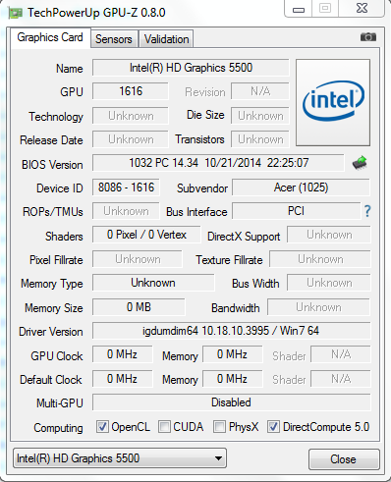Toggle the OpenCL checkbox
The width and height of the screenshot is (391, 482).
(102, 427)
